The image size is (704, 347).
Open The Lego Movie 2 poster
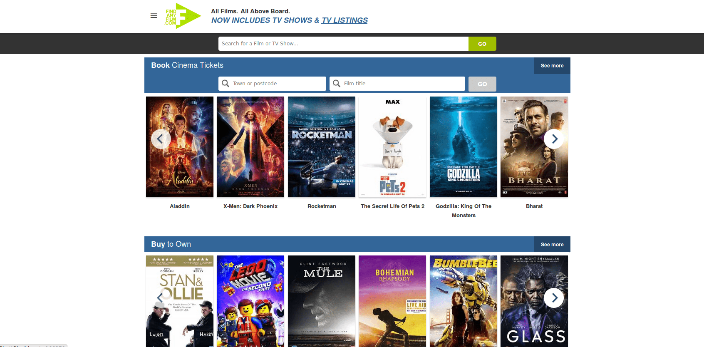250,301
